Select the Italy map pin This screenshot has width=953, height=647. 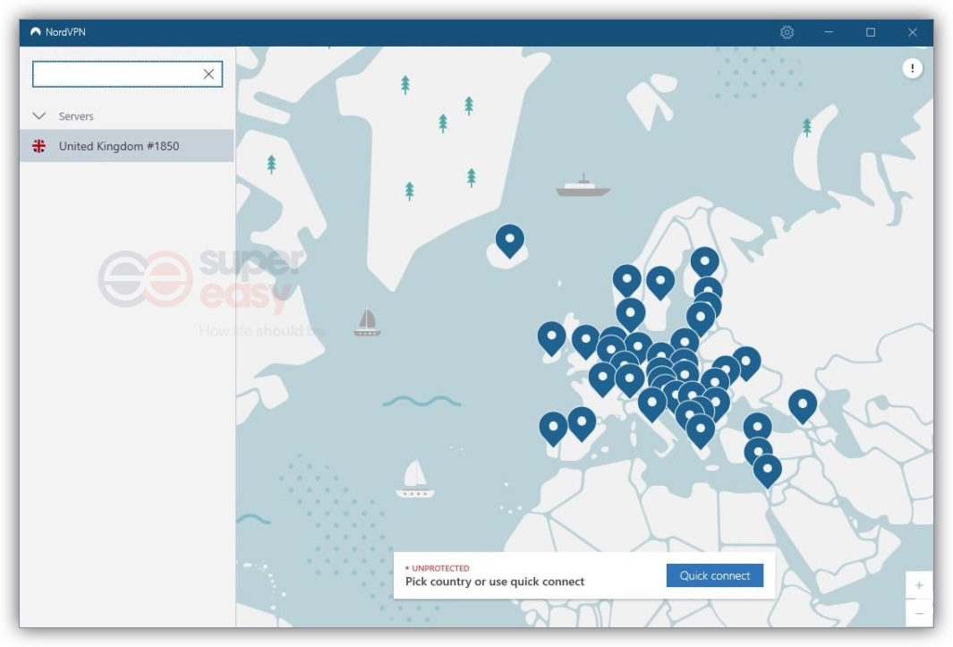click(652, 404)
